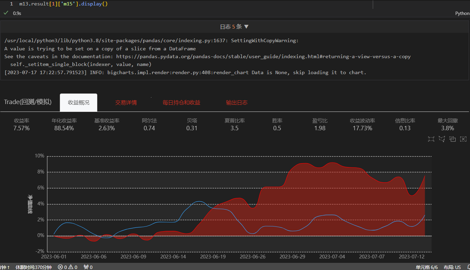Open the 每日持仓和收益 tab

(181, 102)
